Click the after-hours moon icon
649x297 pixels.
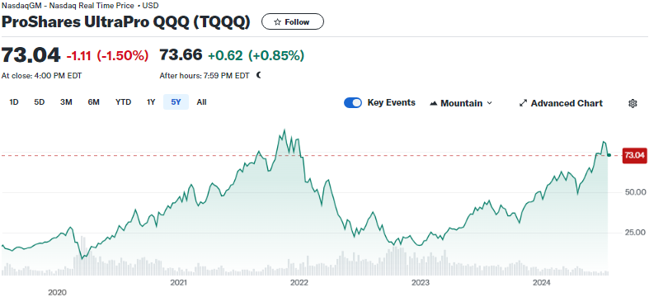(259, 75)
